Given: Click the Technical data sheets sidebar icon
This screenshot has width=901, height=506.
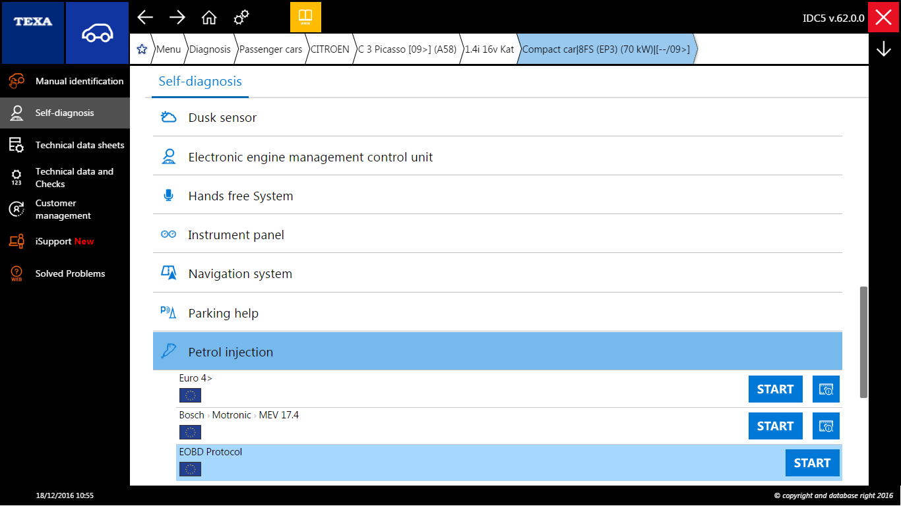Looking at the screenshot, I should (x=16, y=145).
